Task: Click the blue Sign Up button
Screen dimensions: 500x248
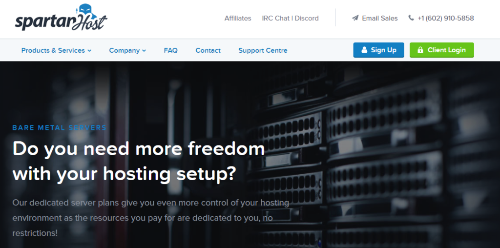Action: coord(378,50)
